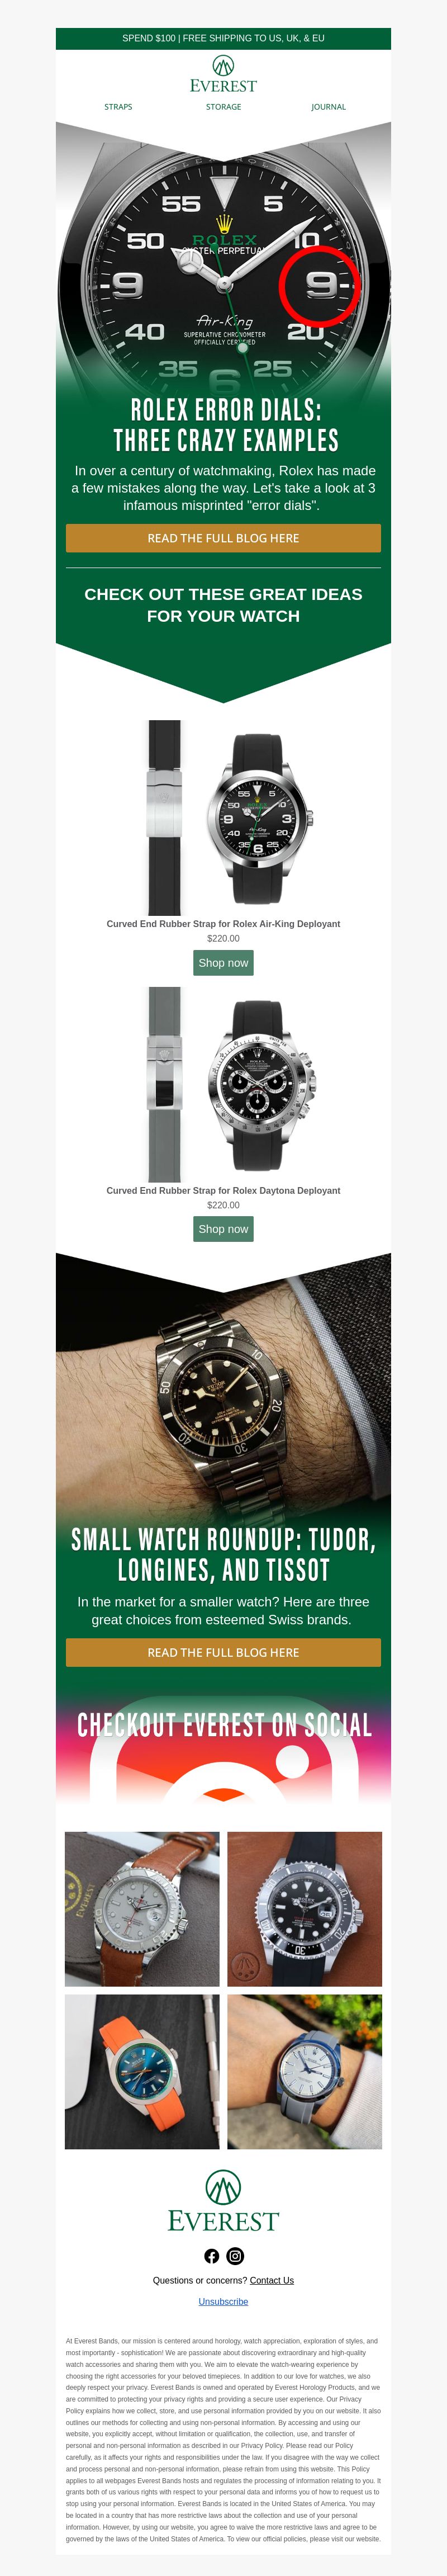
Task: Open the Daytona rubber strap product image
Action: point(223,1084)
